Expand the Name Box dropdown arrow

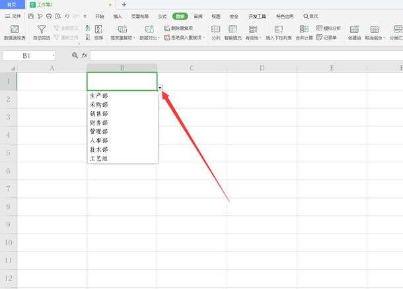point(54,55)
